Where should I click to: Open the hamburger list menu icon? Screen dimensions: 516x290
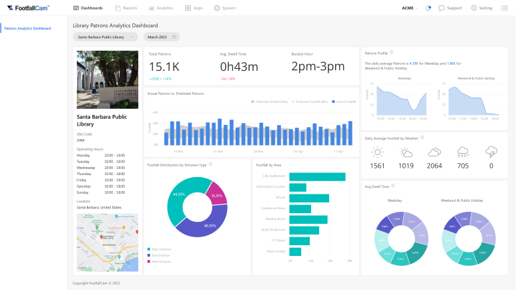(x=504, y=8)
